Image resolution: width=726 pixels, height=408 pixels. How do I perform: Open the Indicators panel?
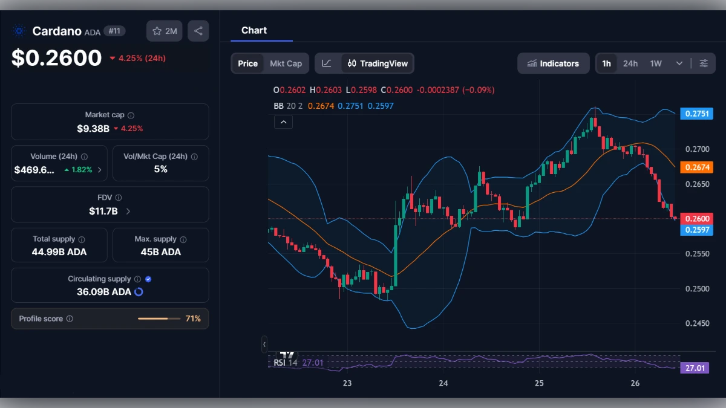[553, 63]
